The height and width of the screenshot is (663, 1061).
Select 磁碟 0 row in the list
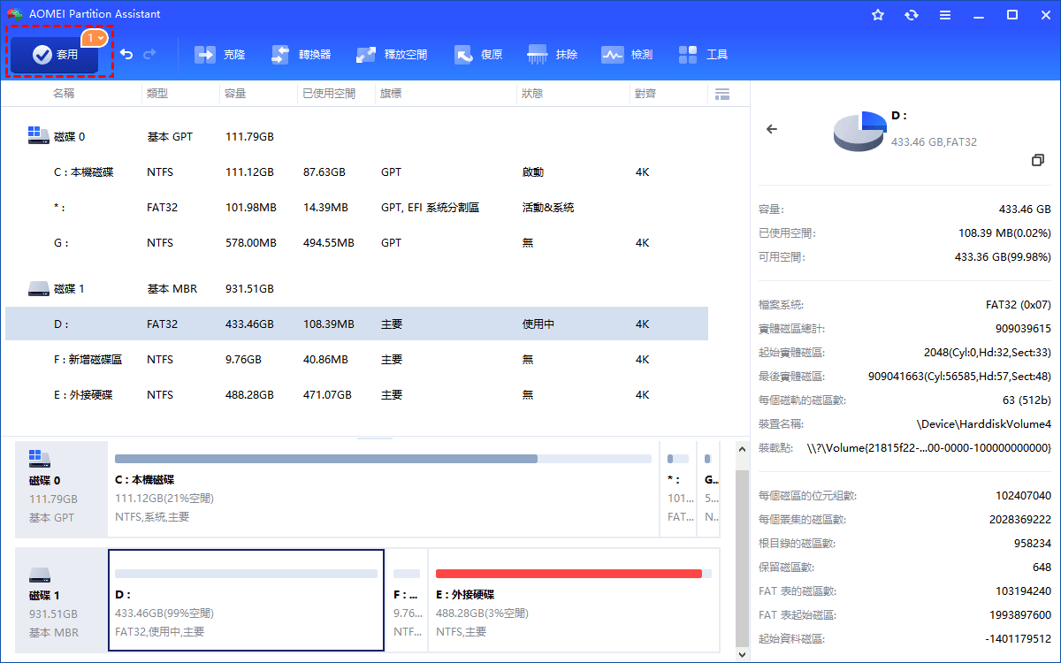[357, 137]
